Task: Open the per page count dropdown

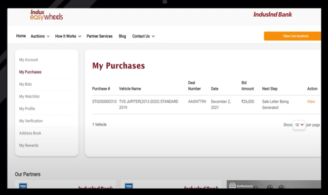Action: click(299, 125)
